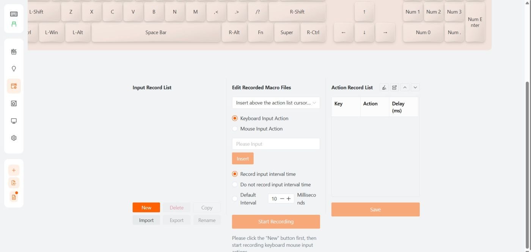Click the Num 1 key
The width and height of the screenshot is (531, 252).
coord(413,12)
